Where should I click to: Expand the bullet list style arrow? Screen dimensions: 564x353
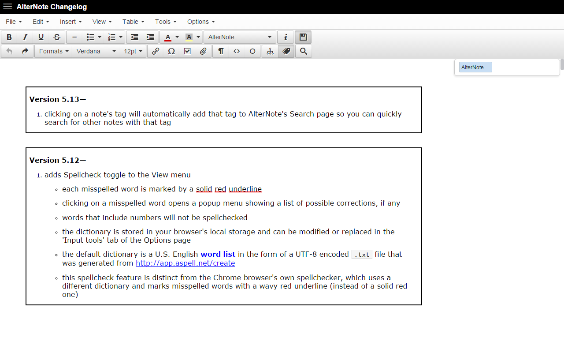100,37
